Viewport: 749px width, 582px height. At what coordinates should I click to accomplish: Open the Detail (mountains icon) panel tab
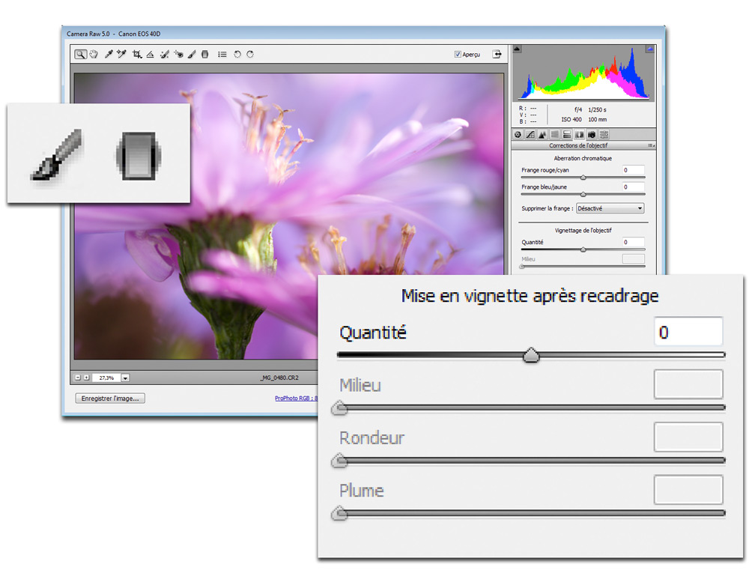pos(542,135)
